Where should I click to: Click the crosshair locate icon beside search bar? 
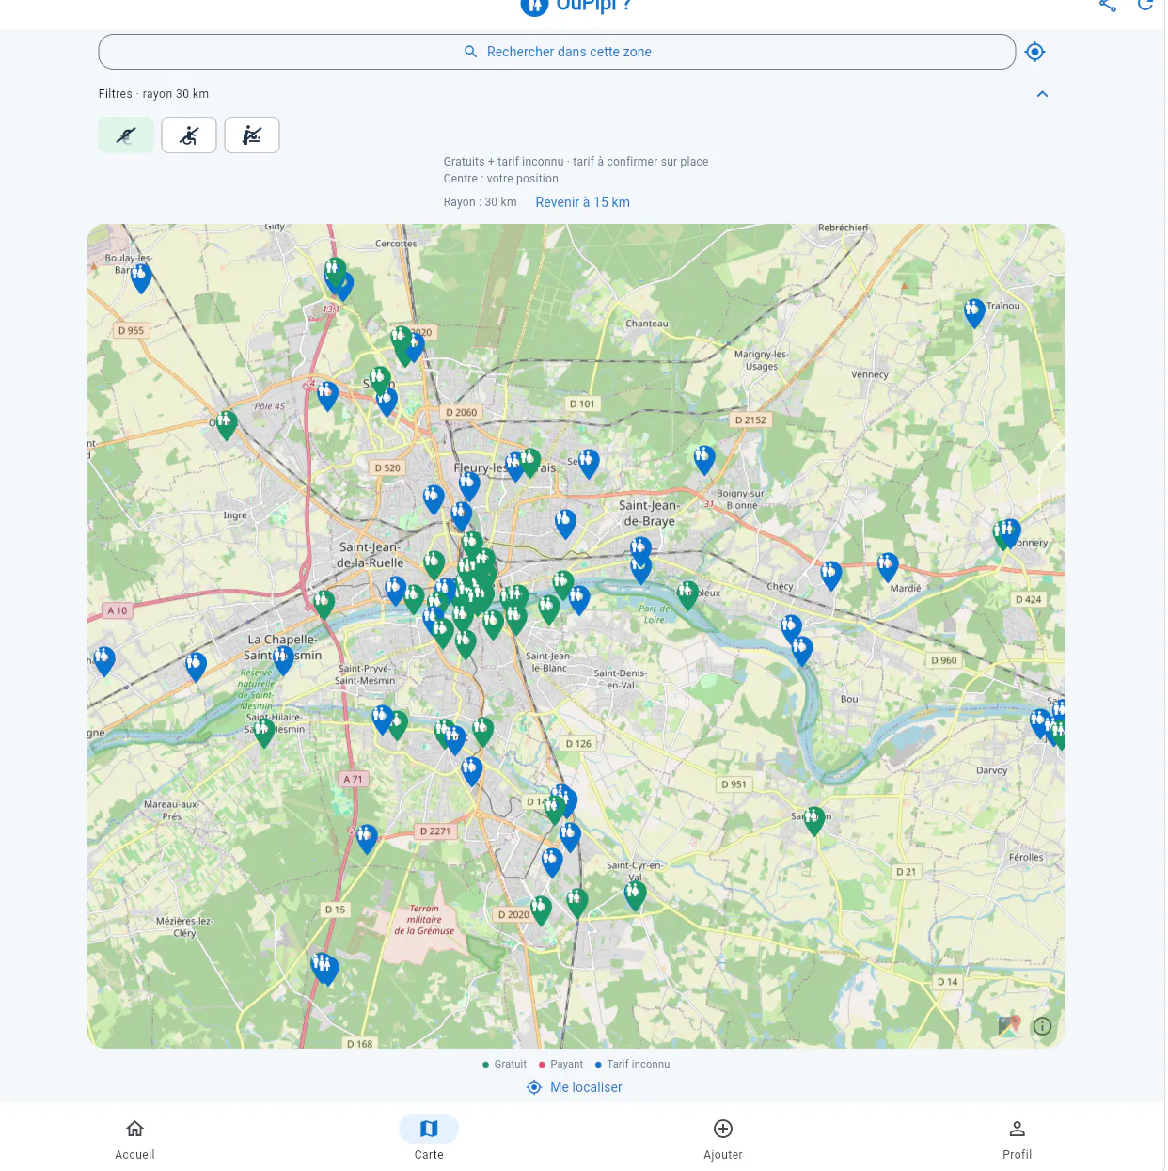(1034, 52)
